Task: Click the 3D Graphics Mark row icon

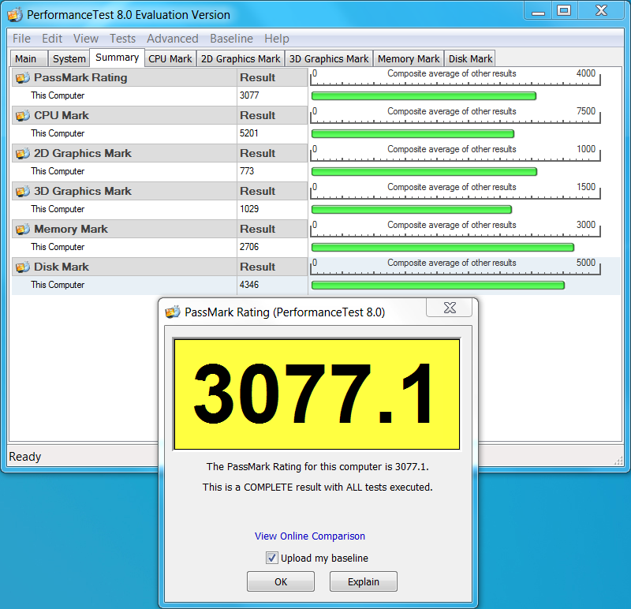Action: [x=22, y=191]
